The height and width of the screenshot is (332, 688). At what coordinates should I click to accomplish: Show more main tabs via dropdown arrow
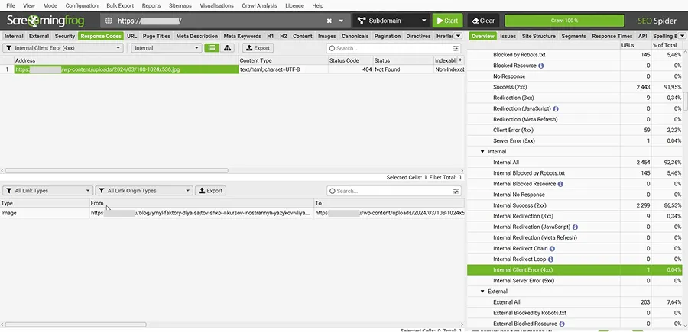point(458,36)
